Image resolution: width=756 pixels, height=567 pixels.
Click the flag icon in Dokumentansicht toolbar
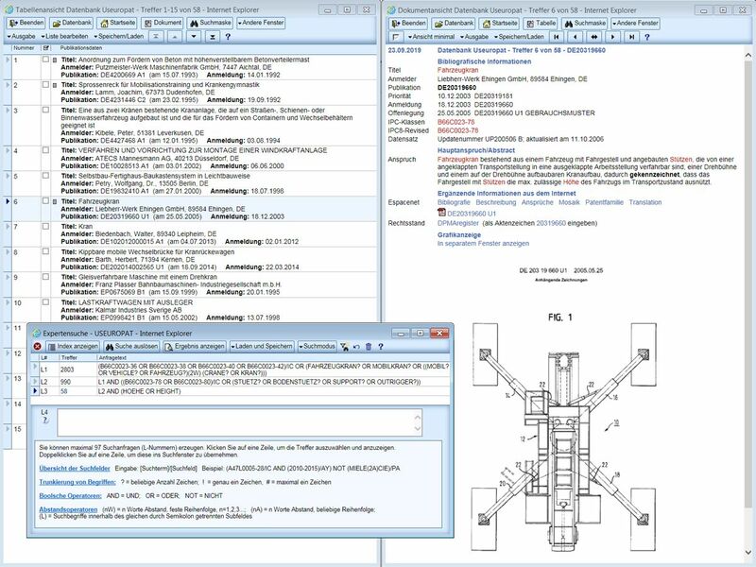[396, 37]
